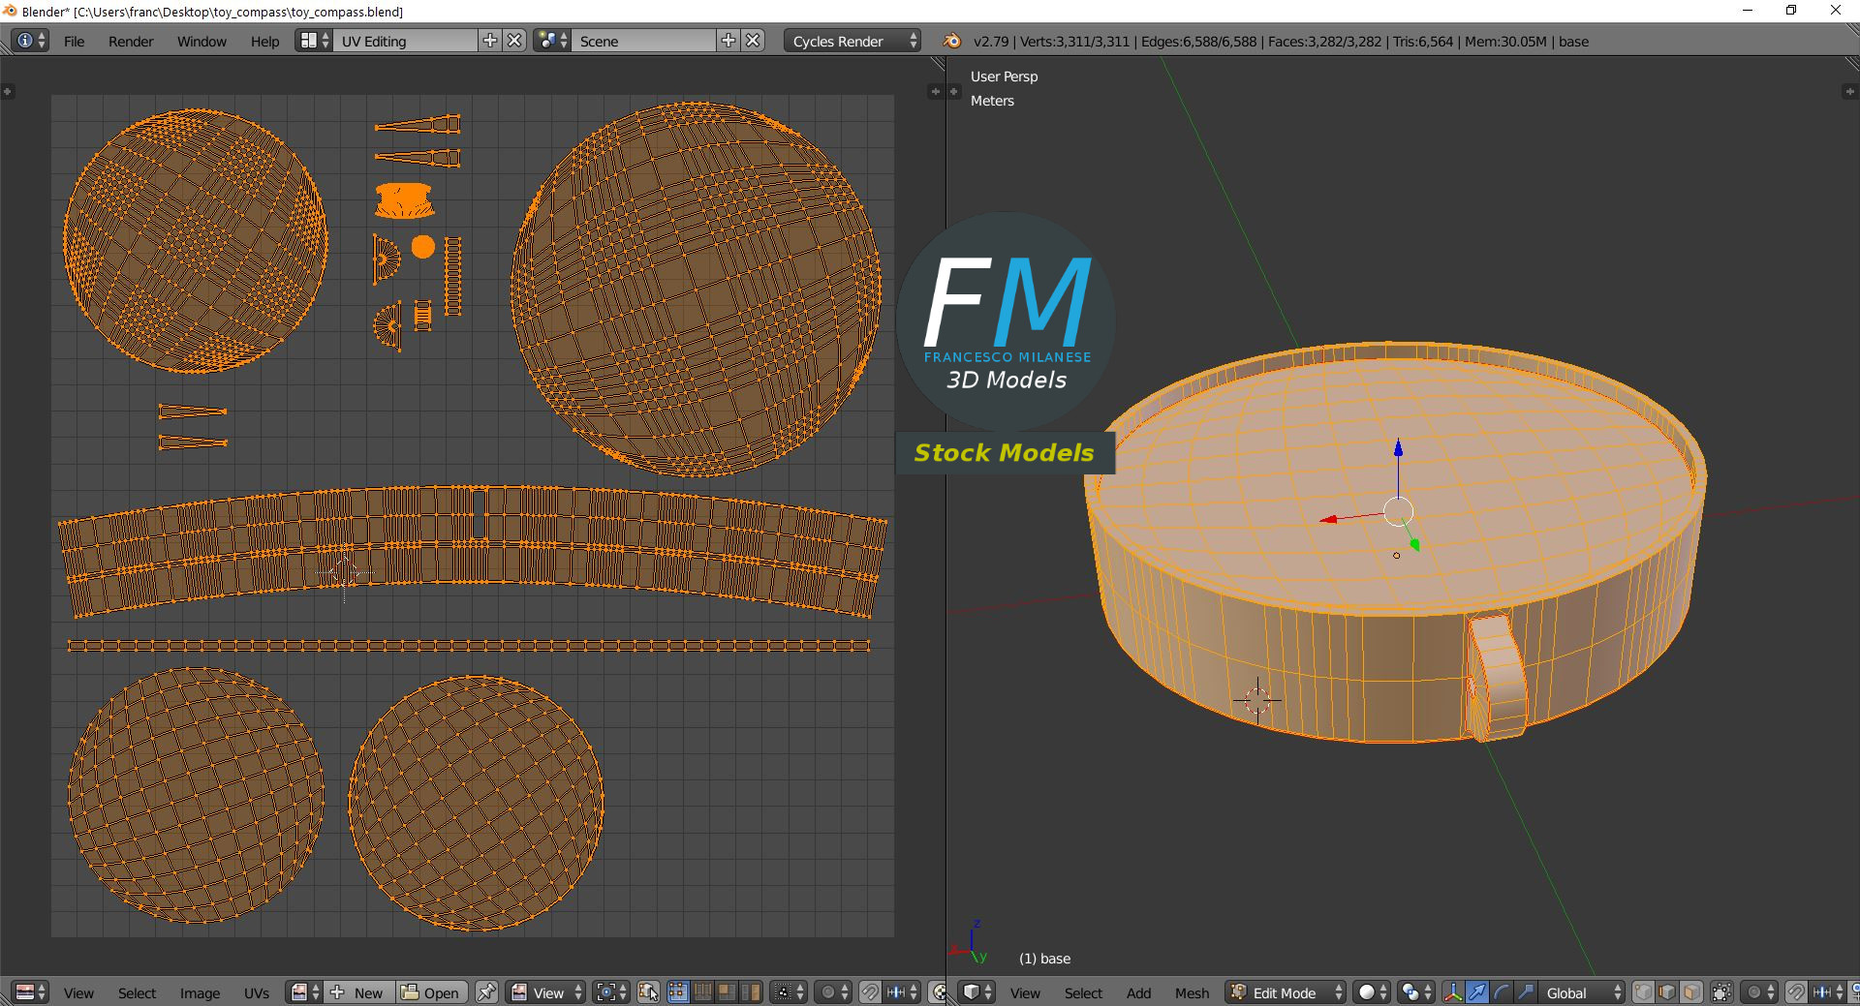Screen dimensions: 1860x1006
Task: Pin the image in UV editor header
Action: (486, 992)
